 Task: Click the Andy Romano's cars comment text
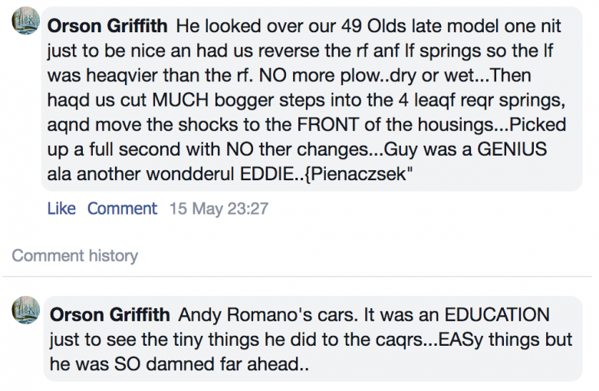(x=311, y=340)
